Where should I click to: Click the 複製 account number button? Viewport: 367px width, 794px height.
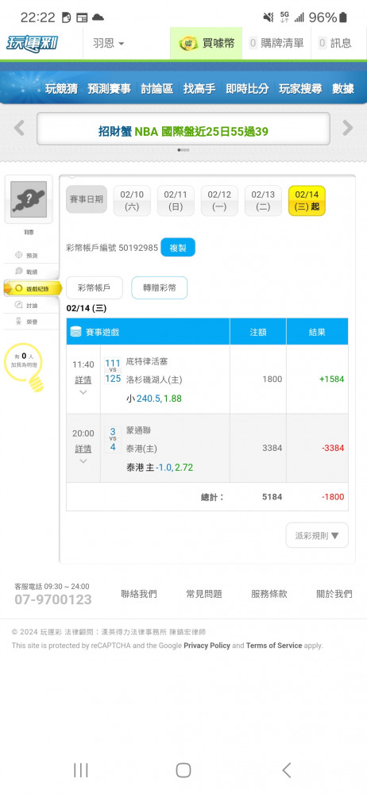(178, 248)
